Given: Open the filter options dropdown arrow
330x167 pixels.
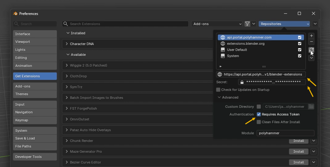Looking at the screenshot, I should click(x=254, y=24).
